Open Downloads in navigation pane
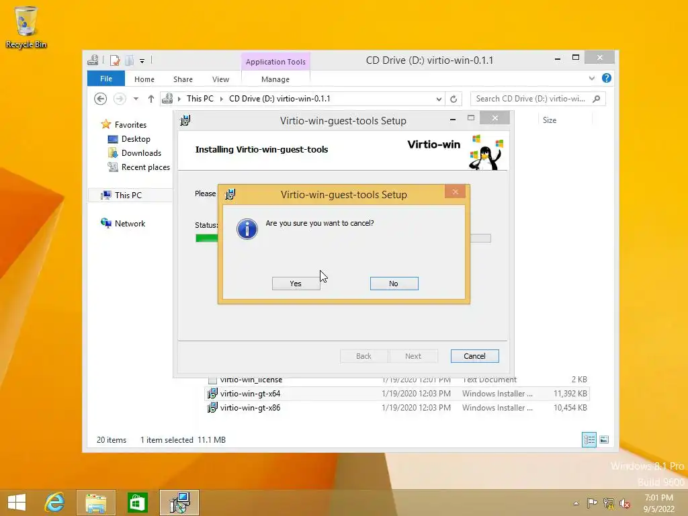This screenshot has width=688, height=516. click(141, 153)
